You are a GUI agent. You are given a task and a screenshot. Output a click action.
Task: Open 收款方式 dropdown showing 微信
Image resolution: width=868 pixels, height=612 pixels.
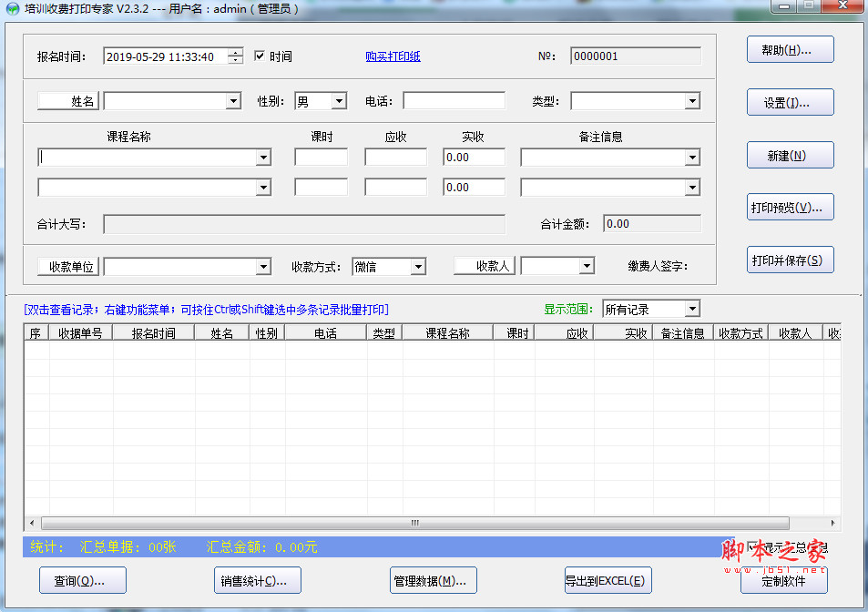pos(418,267)
